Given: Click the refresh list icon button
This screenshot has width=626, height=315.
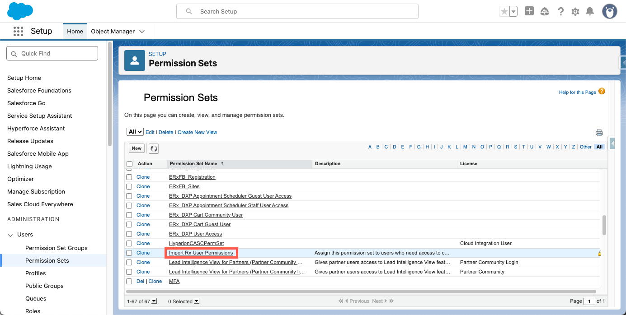Looking at the screenshot, I should (x=154, y=148).
